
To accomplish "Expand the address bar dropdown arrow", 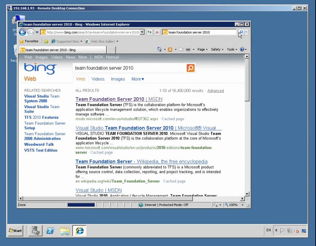I will tap(142, 32).
